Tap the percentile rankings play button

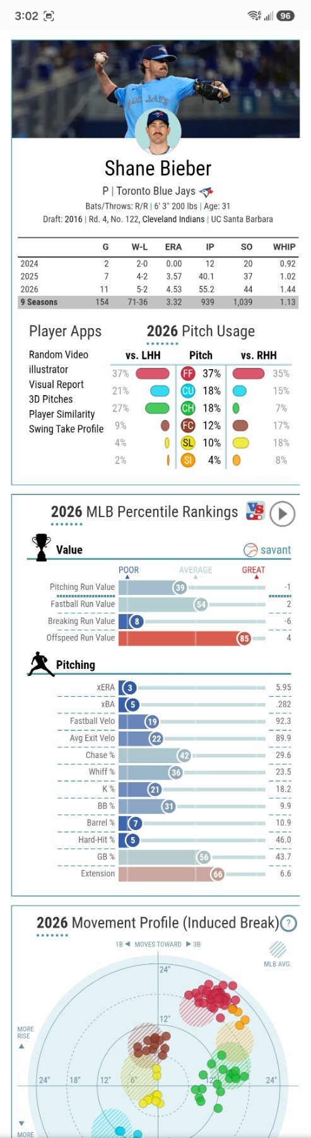(282, 514)
